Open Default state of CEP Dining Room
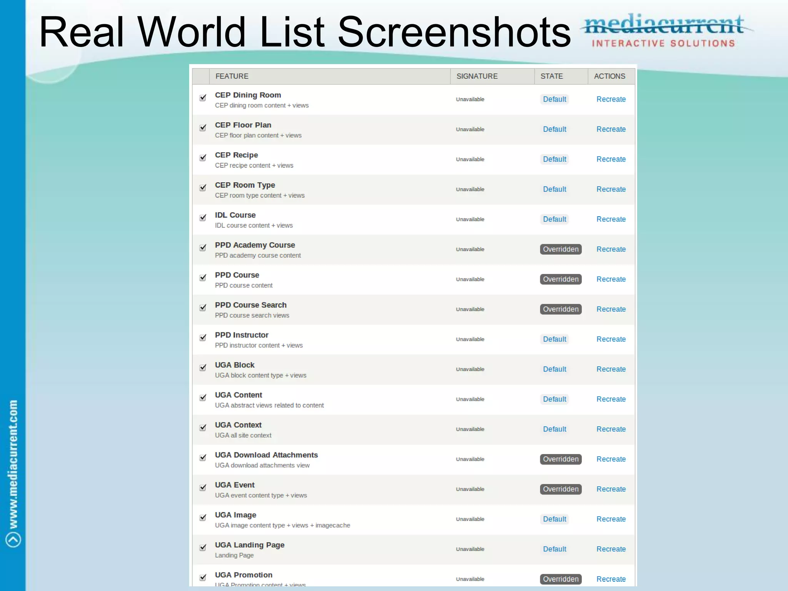The image size is (788, 591). [554, 99]
